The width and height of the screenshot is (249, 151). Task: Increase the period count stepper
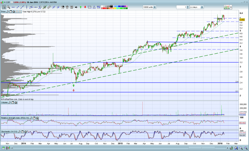[188, 6]
